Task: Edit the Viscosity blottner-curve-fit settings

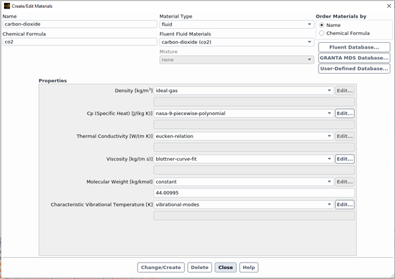Action: pos(344,159)
